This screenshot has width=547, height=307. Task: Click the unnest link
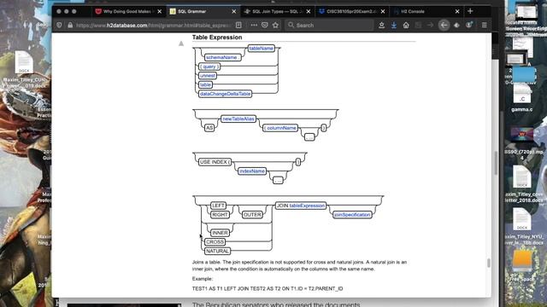(x=208, y=76)
